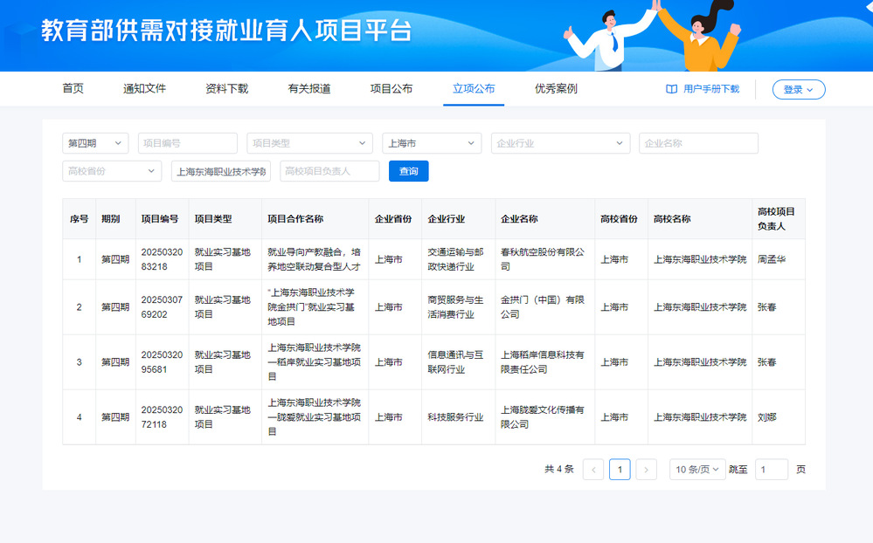Open the 企业行业 industry dropdown
This screenshot has height=543, width=873.
[560, 143]
